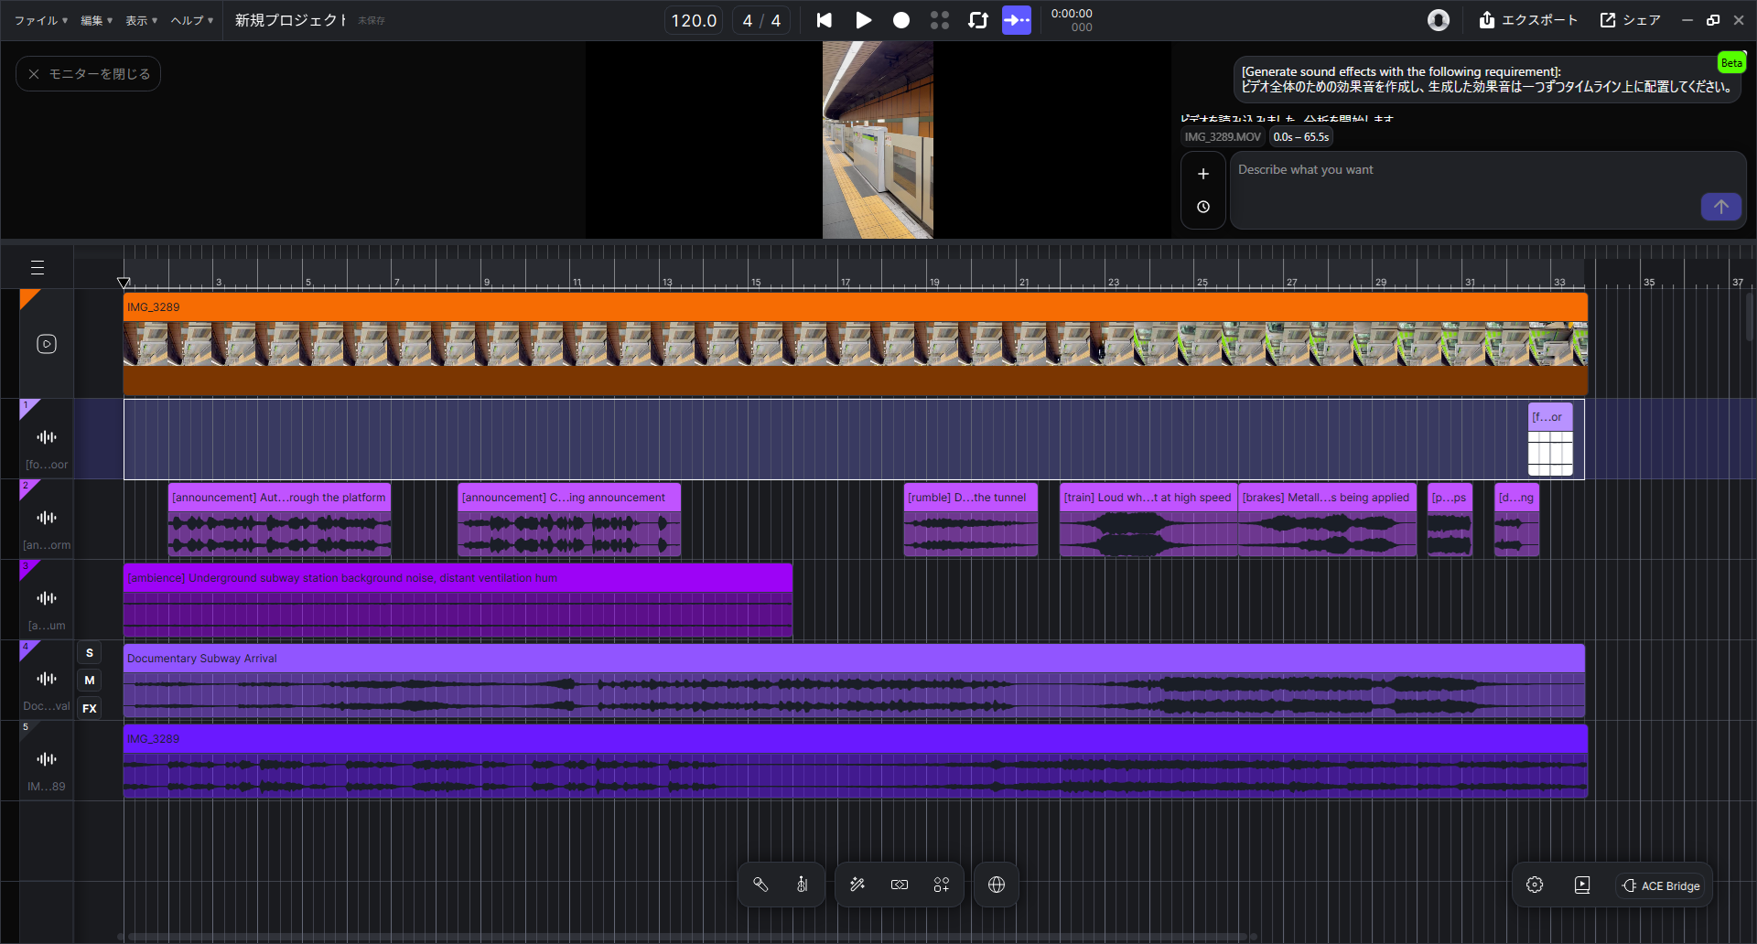The image size is (1757, 944).
Task: Close the monitor with モニターを閉じる
Action: pos(89,74)
